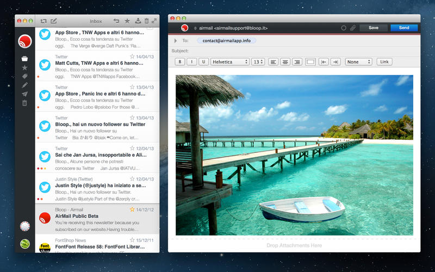Viewport: 435px width, 272px height.
Task: Open App Store, TNW Apps e altri email
Action: click(97, 39)
